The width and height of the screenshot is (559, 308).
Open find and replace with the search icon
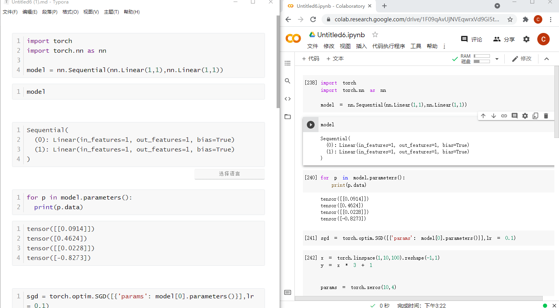(x=287, y=81)
